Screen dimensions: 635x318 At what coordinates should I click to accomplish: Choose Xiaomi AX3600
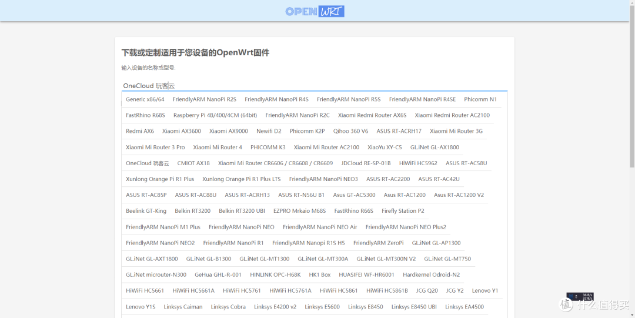pyautogui.click(x=182, y=131)
